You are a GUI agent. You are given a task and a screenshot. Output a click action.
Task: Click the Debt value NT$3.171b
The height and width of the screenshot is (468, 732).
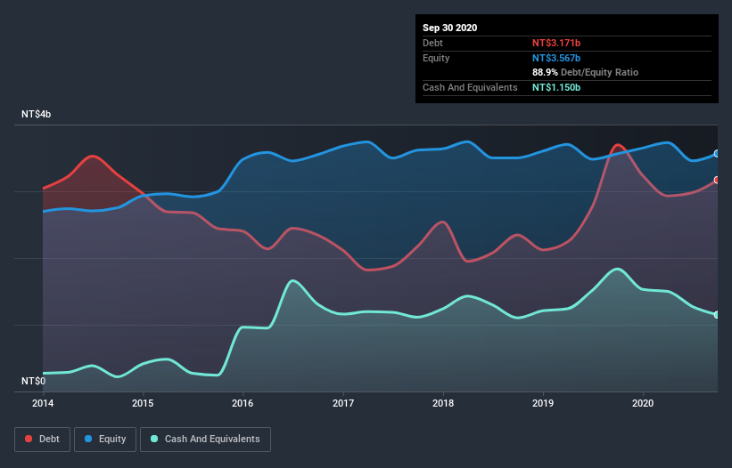(556, 43)
